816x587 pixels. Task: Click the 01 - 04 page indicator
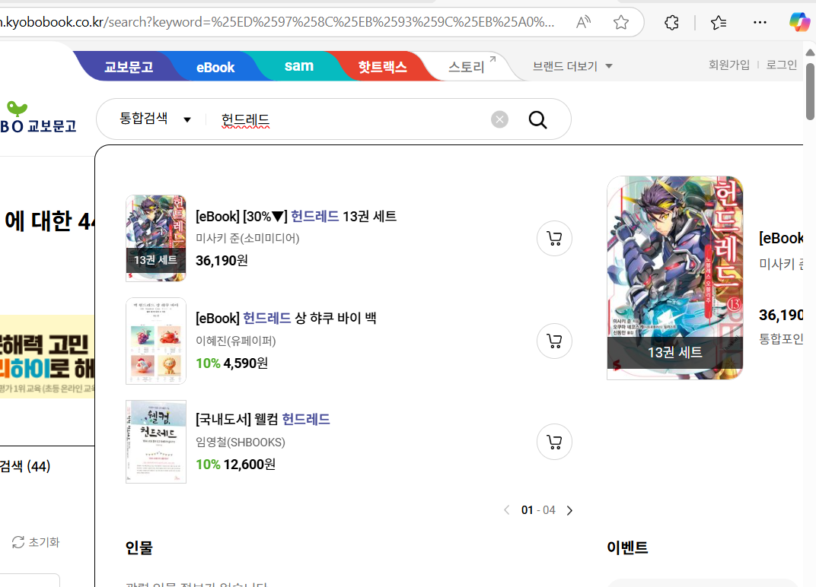point(538,510)
